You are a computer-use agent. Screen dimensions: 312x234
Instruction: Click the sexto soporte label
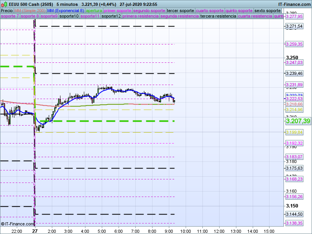(268, 11)
